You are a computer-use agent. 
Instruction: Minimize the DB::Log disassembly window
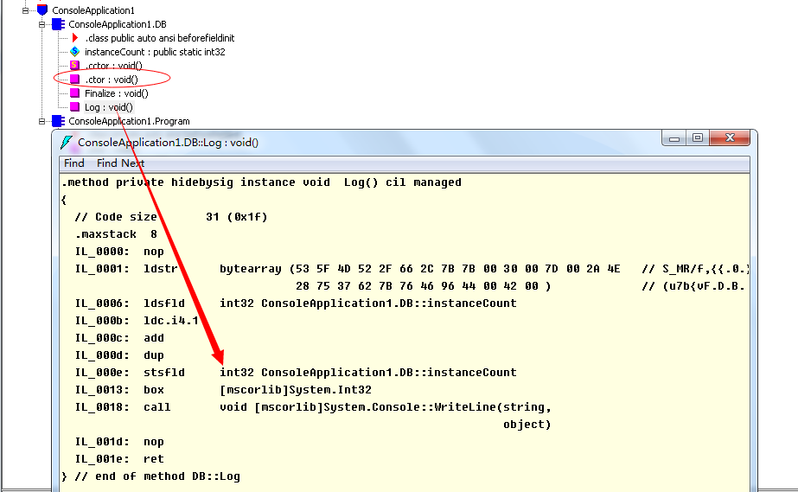coord(674,137)
